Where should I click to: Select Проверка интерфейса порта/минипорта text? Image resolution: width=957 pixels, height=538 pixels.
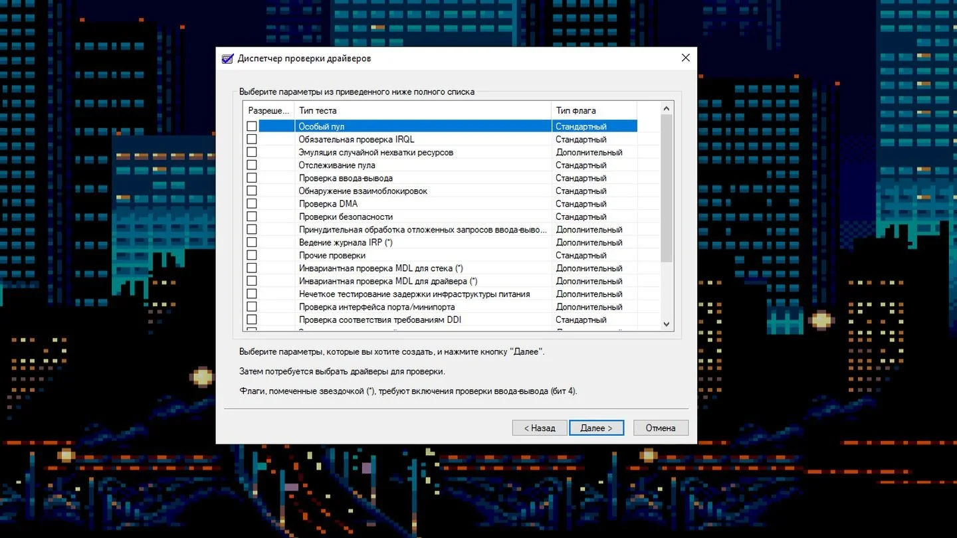click(x=377, y=307)
